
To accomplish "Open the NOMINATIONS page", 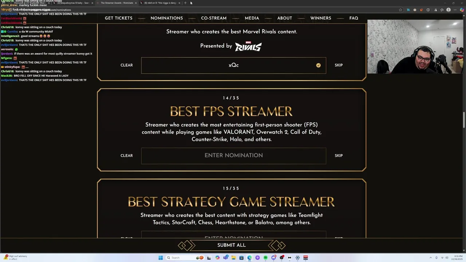I will coord(167,18).
